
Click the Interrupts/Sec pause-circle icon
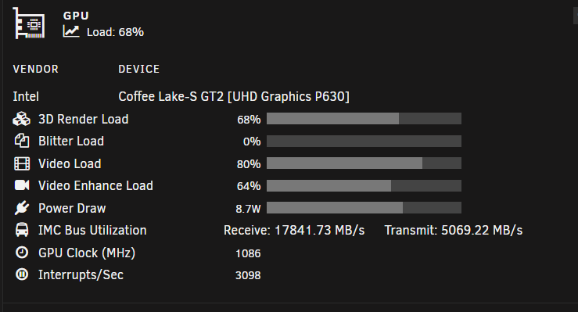[22, 274]
